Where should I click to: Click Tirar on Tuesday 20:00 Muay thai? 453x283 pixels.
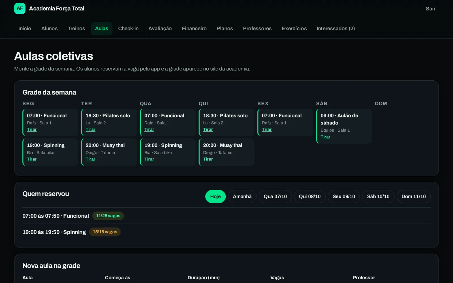pos(91,159)
